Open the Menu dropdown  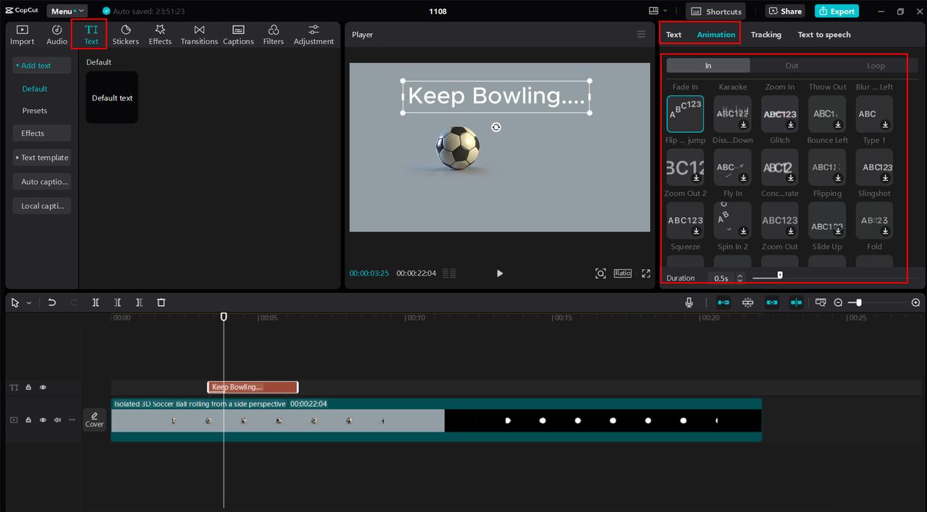[67, 11]
